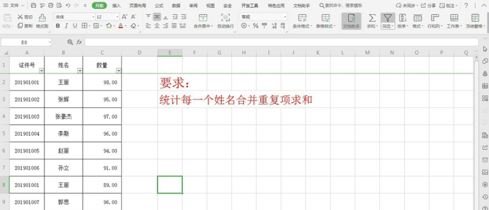Click the Increase Decimal places icon

click(274, 26)
